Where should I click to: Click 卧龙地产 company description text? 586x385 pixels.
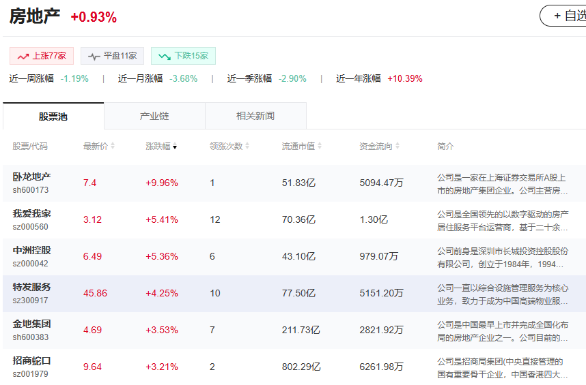pos(503,184)
